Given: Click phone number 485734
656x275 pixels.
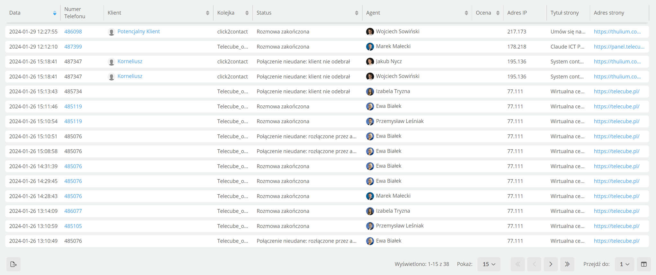Looking at the screenshot, I should click(x=73, y=92).
